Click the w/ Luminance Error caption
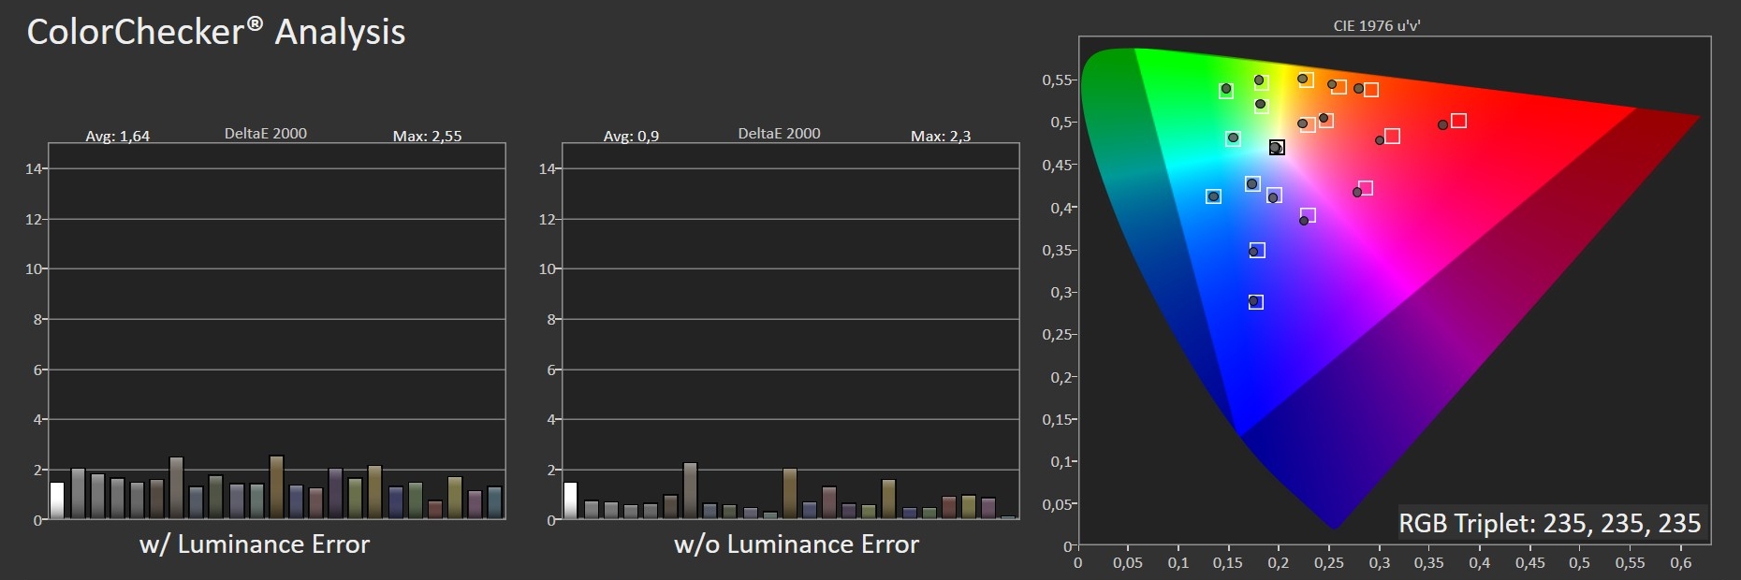Screen dimensions: 1741x580 coord(255,544)
